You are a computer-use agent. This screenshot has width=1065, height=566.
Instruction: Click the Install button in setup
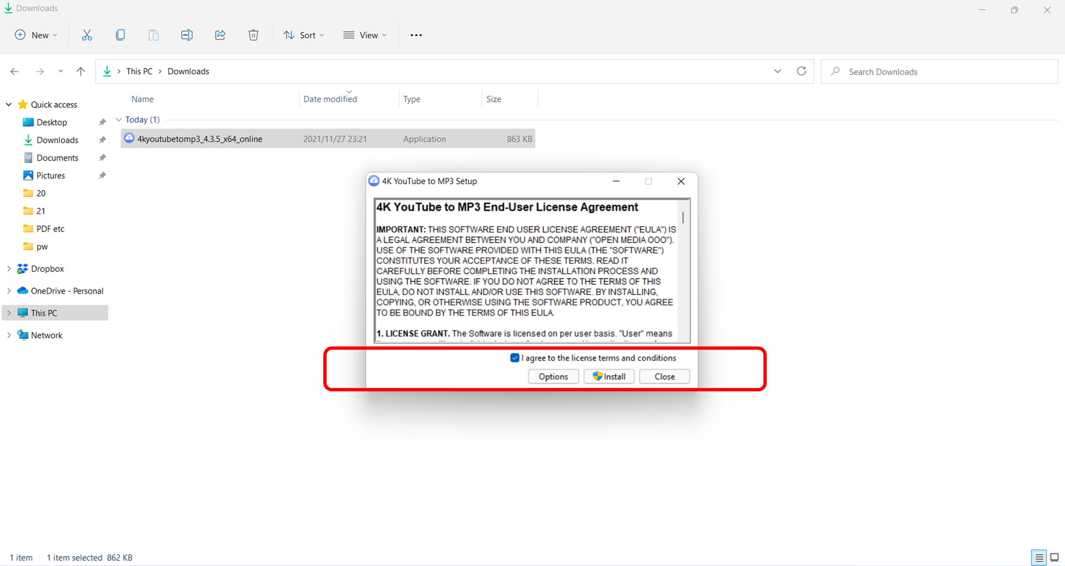click(x=609, y=376)
